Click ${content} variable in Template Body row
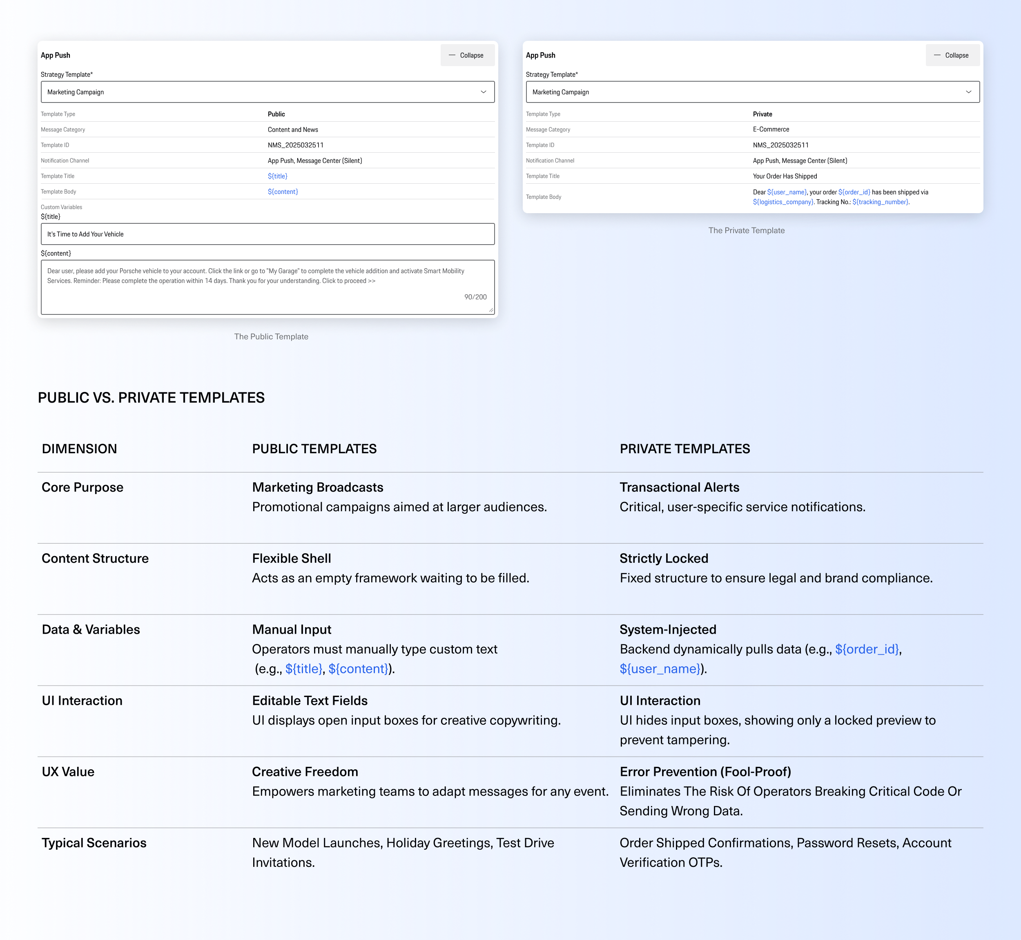The height and width of the screenshot is (940, 1021). [283, 192]
